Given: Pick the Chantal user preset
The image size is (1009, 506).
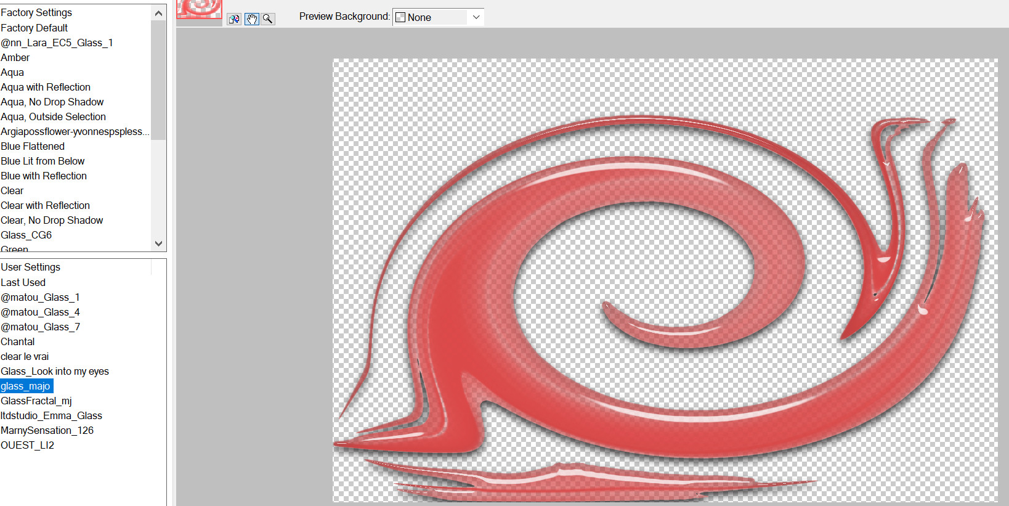Looking at the screenshot, I should [x=18, y=341].
